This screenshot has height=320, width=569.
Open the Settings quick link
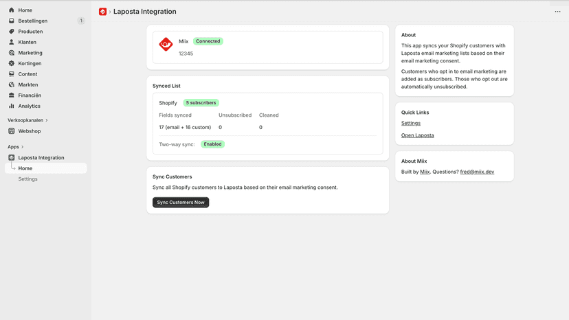(411, 123)
